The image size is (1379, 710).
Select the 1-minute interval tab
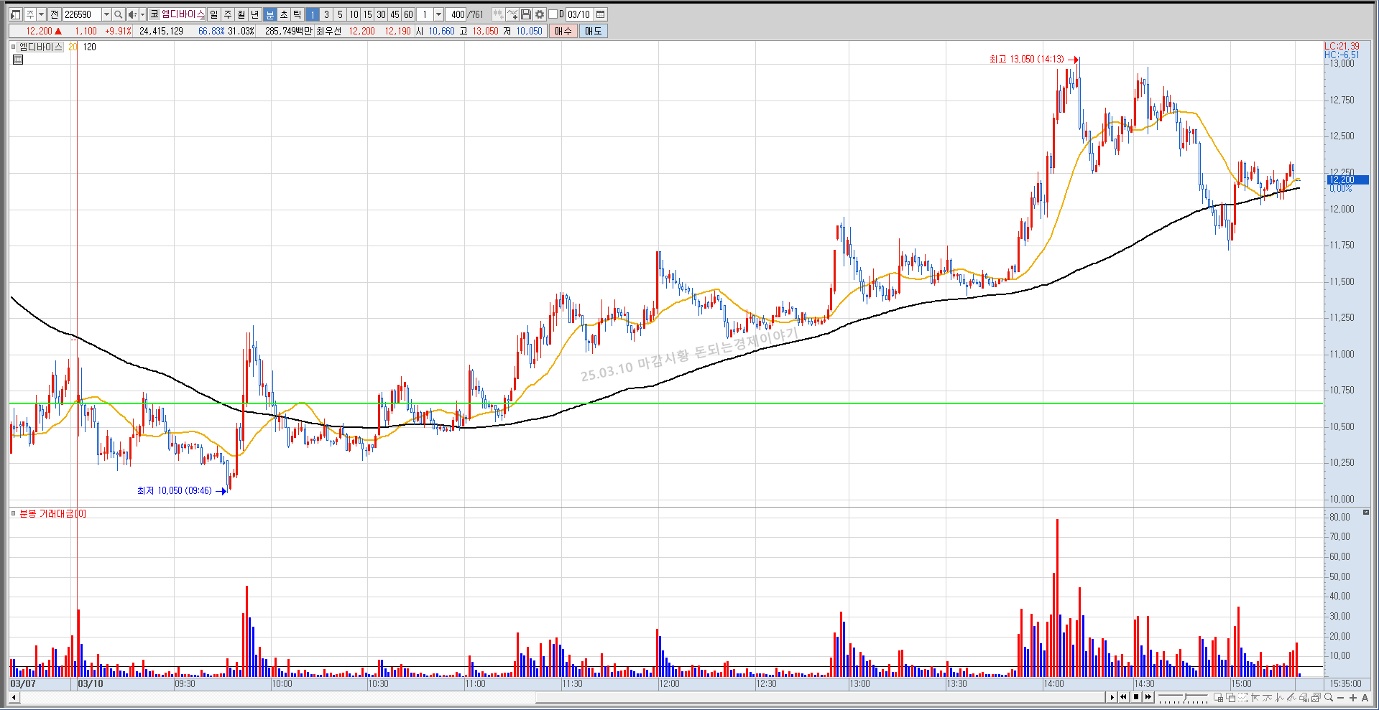(312, 14)
